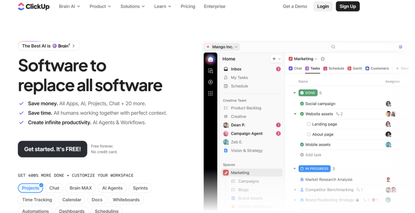Click the plus button next to Home

pyautogui.click(x=274, y=59)
